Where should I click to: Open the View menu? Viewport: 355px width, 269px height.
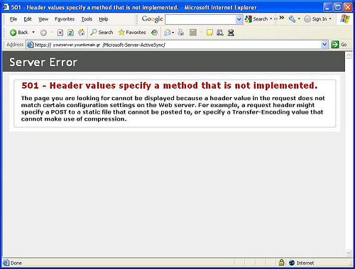(43, 19)
